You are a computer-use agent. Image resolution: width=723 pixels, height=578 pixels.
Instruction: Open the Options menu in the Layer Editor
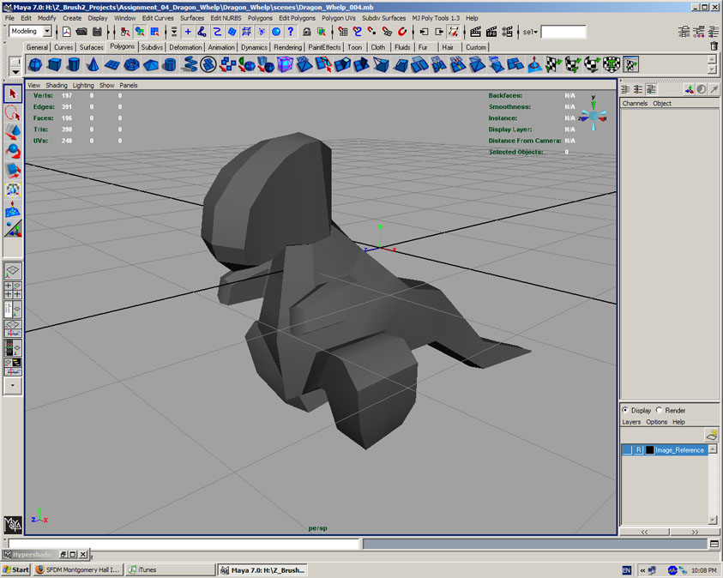(x=656, y=422)
